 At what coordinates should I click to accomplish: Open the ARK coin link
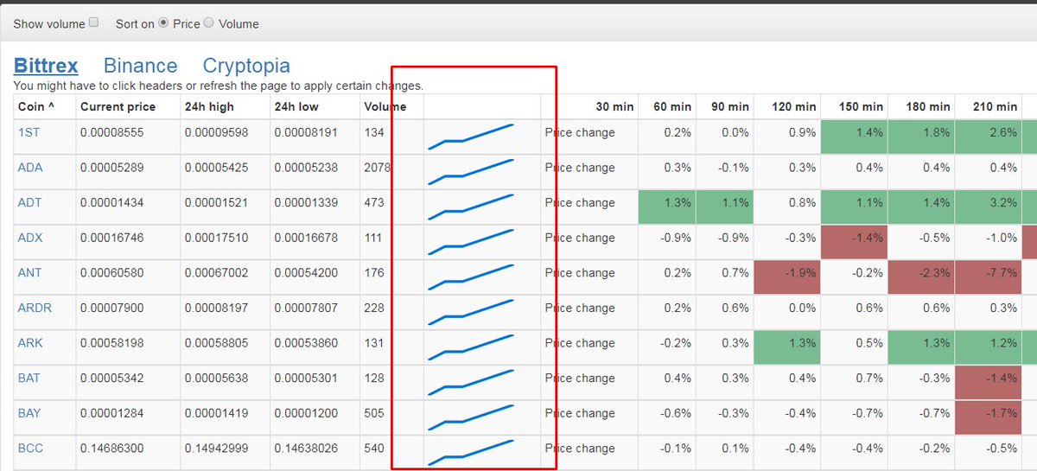[30, 343]
